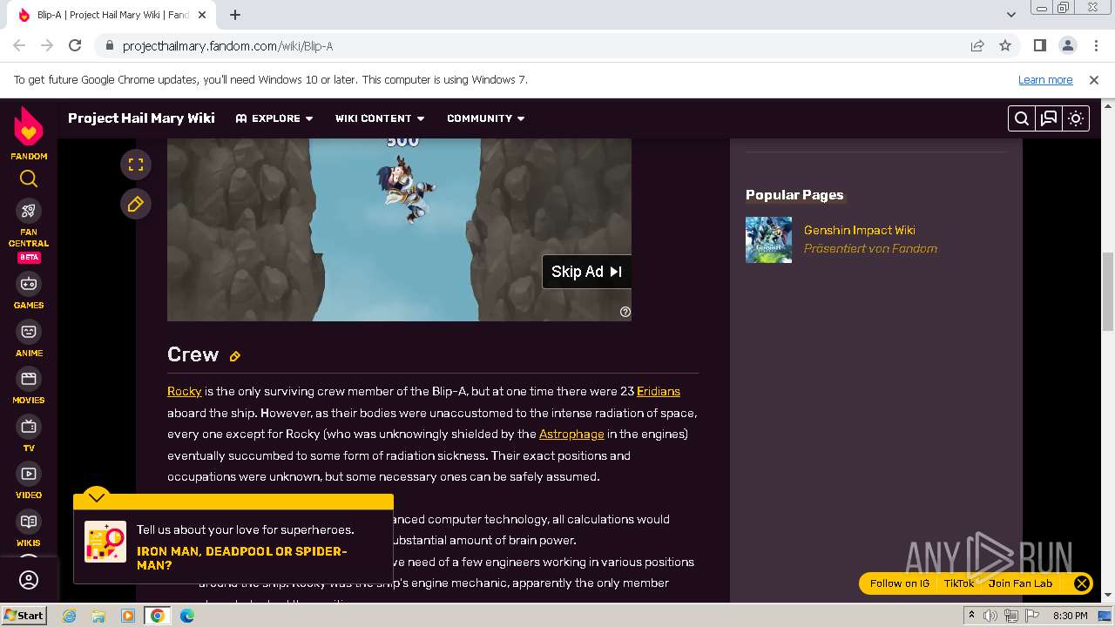Click the Fandom heart logo
Viewport: 1115px width, 627px height.
tap(29, 127)
